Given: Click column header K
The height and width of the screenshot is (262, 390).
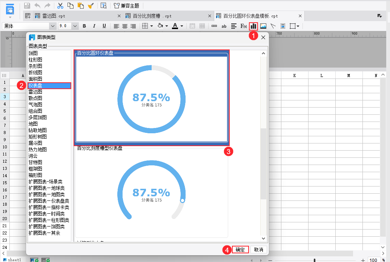Looking at the screenshot, I should (x=295, y=76).
